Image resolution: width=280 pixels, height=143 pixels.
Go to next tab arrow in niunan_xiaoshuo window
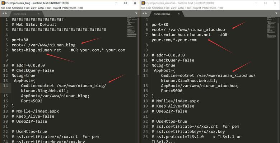point(146,13)
